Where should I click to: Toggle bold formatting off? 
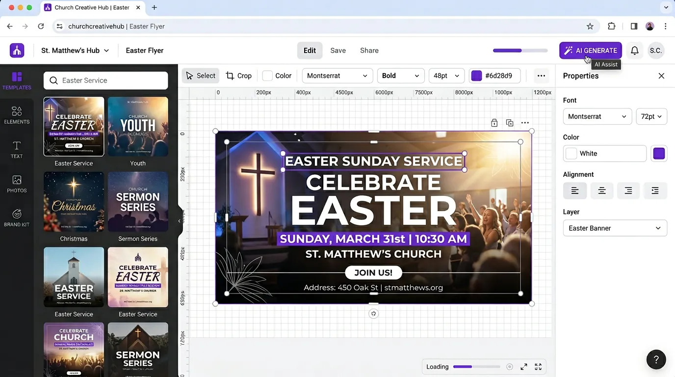tap(401, 76)
